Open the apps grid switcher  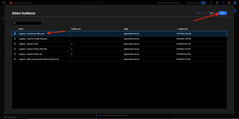point(211,3)
